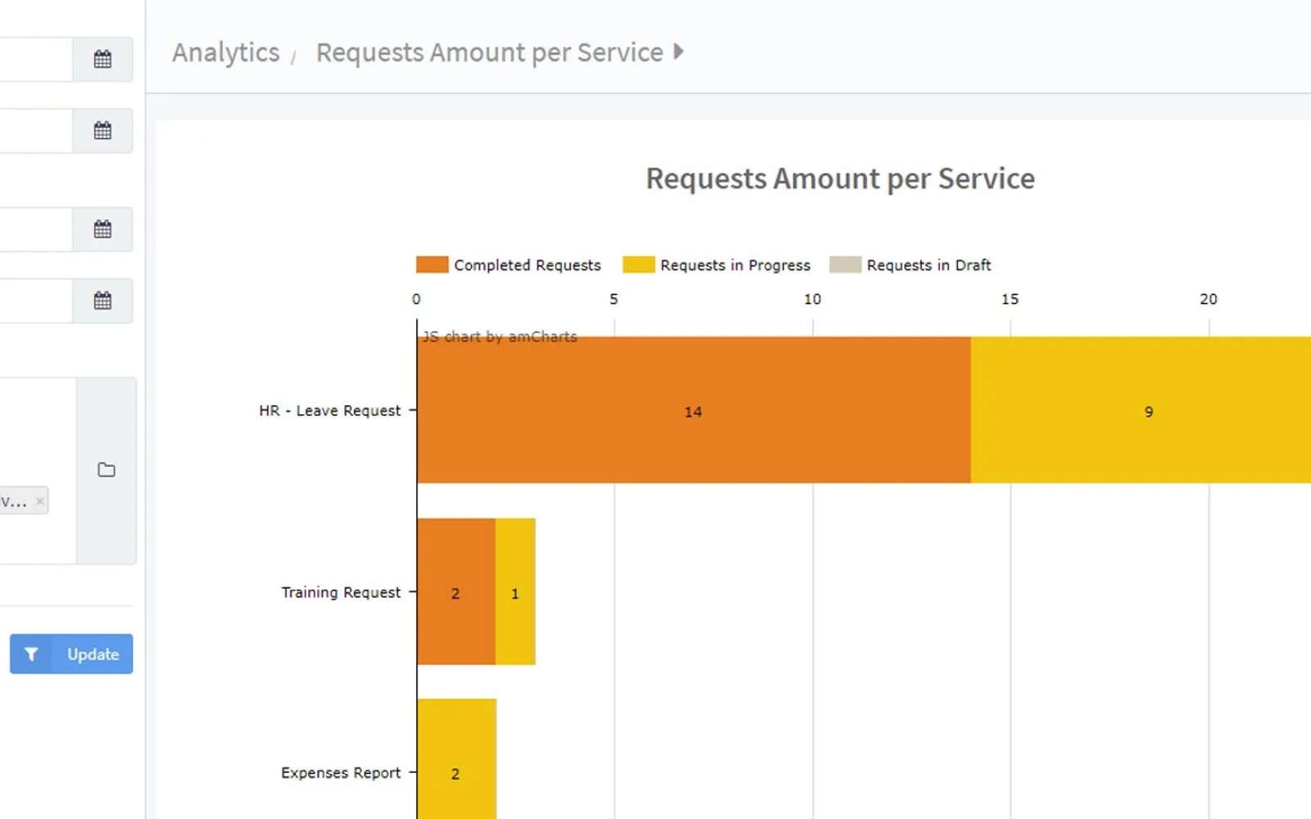Toggle the Completed Requests legend swatch

(x=432, y=265)
